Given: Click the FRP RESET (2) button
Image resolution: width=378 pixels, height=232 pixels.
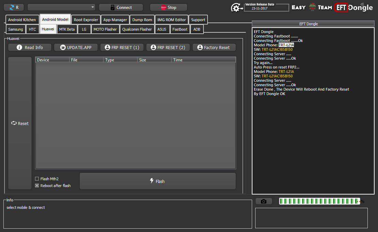Looking at the screenshot, I should (168, 48).
